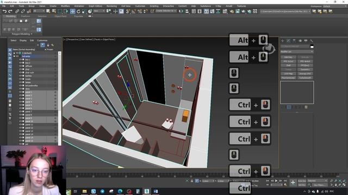Open the Hierarchy tab in command panel

tap(294, 41)
